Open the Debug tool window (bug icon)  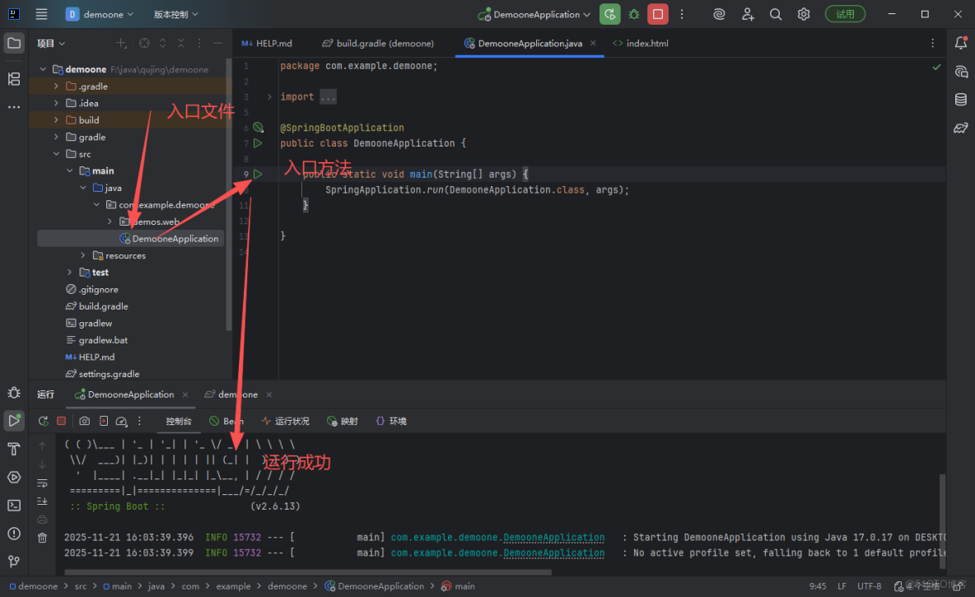14,393
